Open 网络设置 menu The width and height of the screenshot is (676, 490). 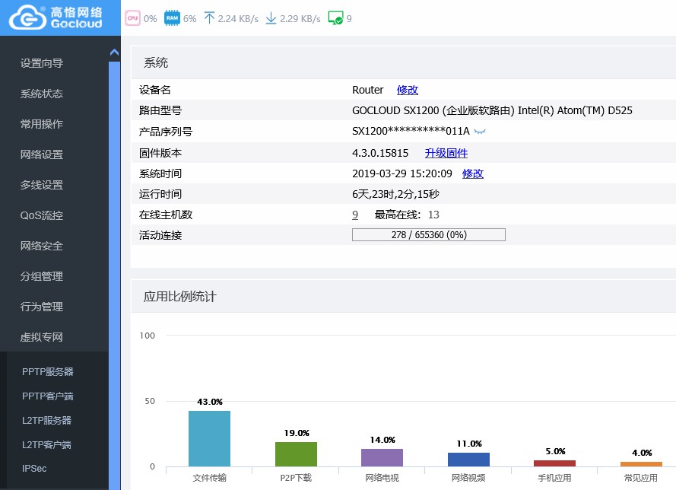[42, 154]
